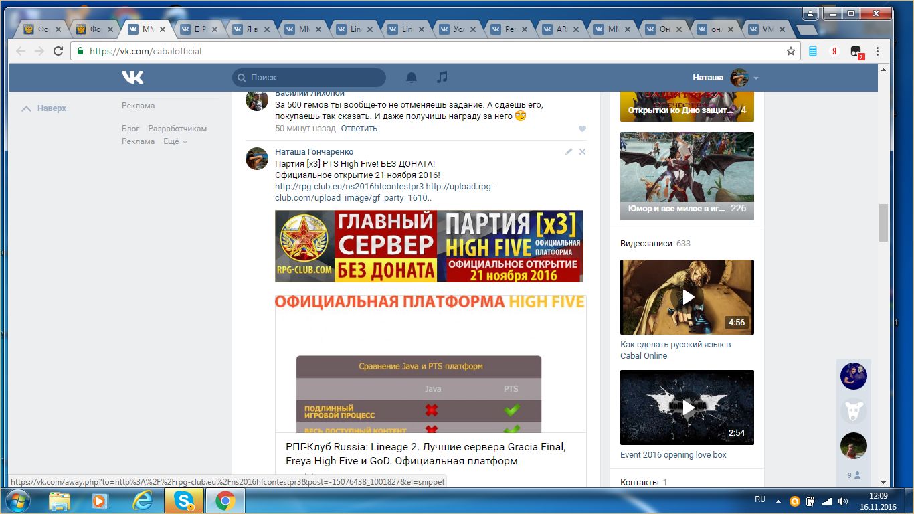
Task: Click the browser address bar
Action: tap(435, 51)
